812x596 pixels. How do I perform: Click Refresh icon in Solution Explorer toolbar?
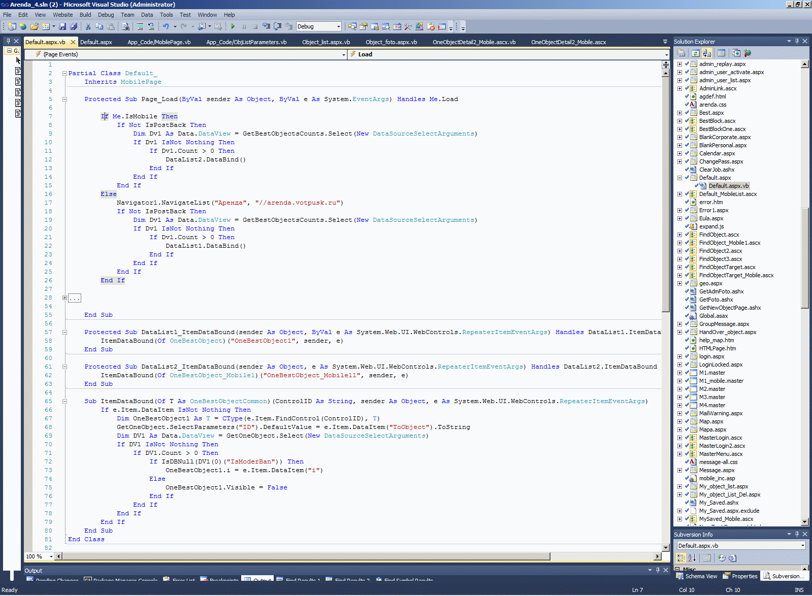click(695, 53)
